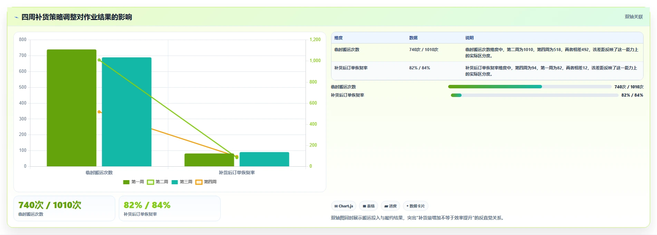This screenshot has width=657, height=235.
Task: Click the card title 四周补货策略调整对作业结果的影响
Action: pos(77,17)
